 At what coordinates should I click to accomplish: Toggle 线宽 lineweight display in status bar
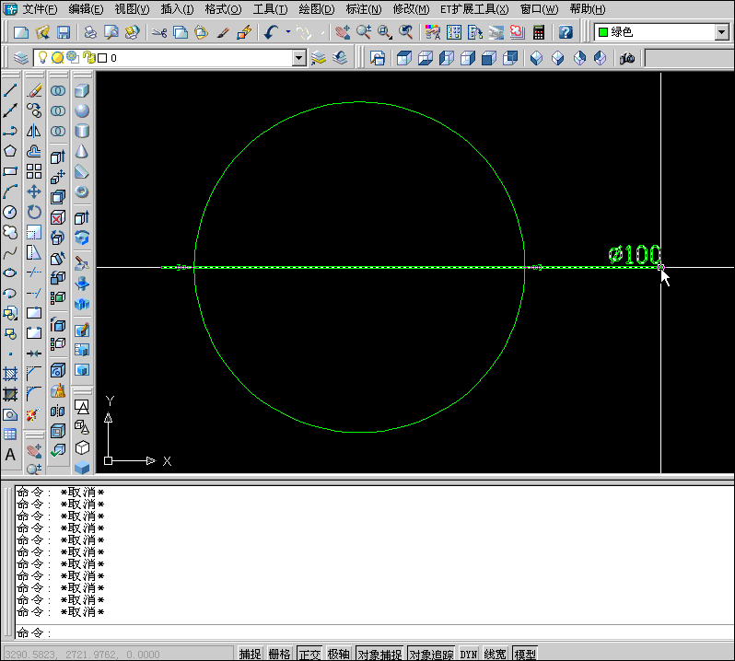pos(495,654)
